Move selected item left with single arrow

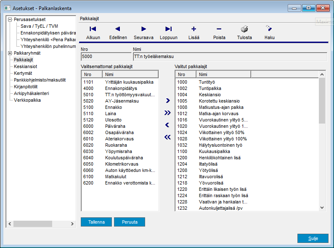(167, 125)
